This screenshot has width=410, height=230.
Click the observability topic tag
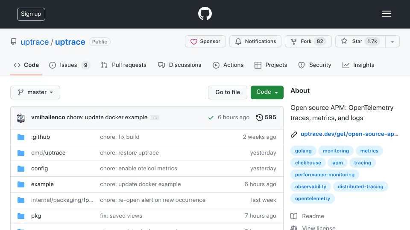click(x=310, y=187)
